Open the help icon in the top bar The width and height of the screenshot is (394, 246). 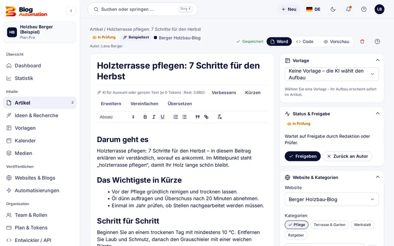click(x=363, y=9)
